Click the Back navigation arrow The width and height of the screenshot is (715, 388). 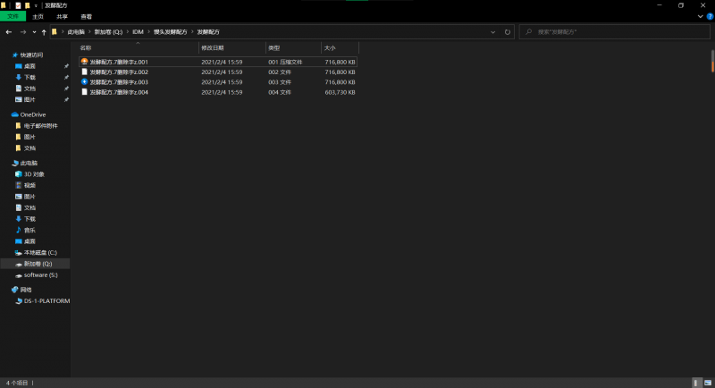[x=8, y=32]
